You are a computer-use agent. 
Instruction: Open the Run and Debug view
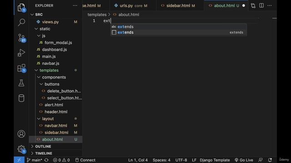(x=21, y=53)
